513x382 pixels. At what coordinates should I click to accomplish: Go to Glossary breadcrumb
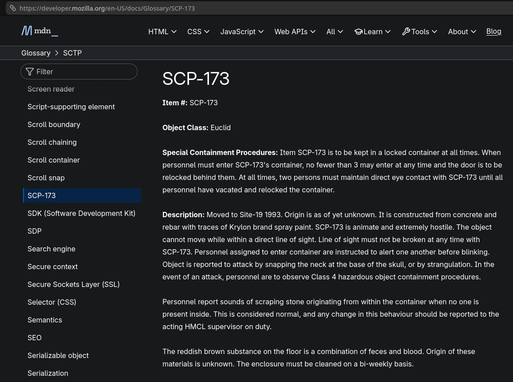36,53
